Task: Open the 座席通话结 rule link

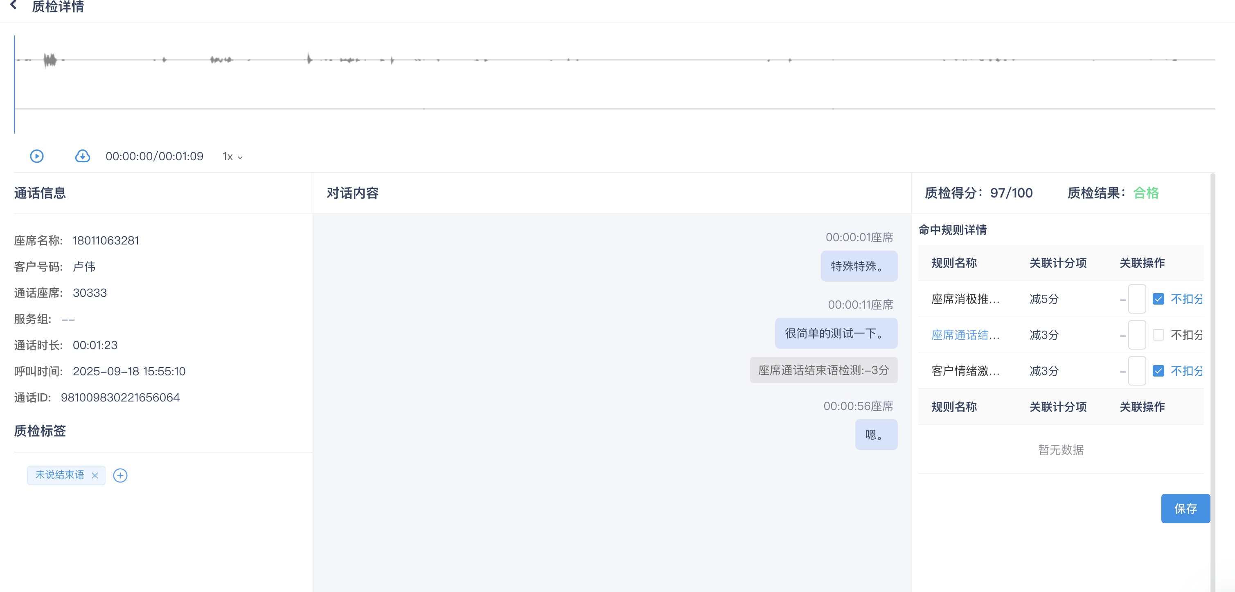Action: [965, 335]
